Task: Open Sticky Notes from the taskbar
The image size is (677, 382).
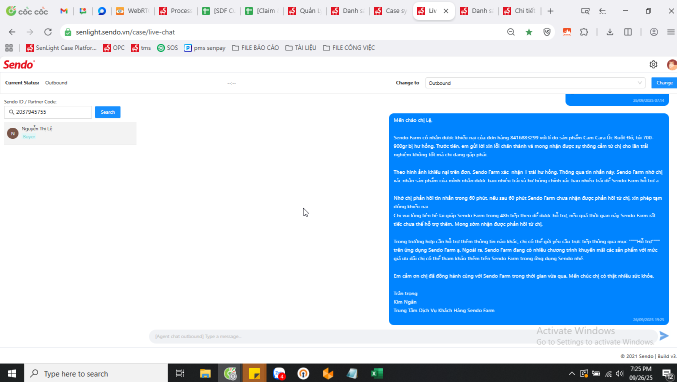Action: [x=254, y=374]
